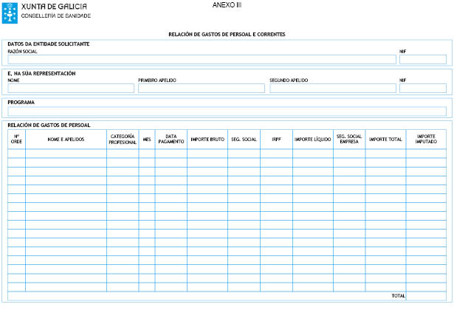Click first row cell under Categoría Profesional
Screen dimensions: 454x324
pyautogui.click(x=123, y=154)
